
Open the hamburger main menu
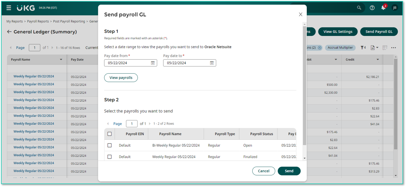(x=9, y=8)
